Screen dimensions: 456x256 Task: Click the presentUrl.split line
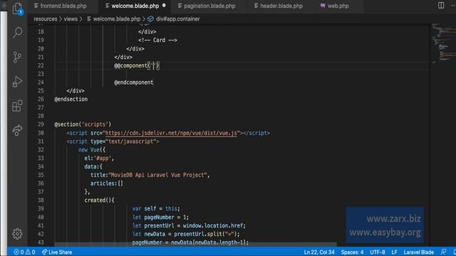(186, 234)
